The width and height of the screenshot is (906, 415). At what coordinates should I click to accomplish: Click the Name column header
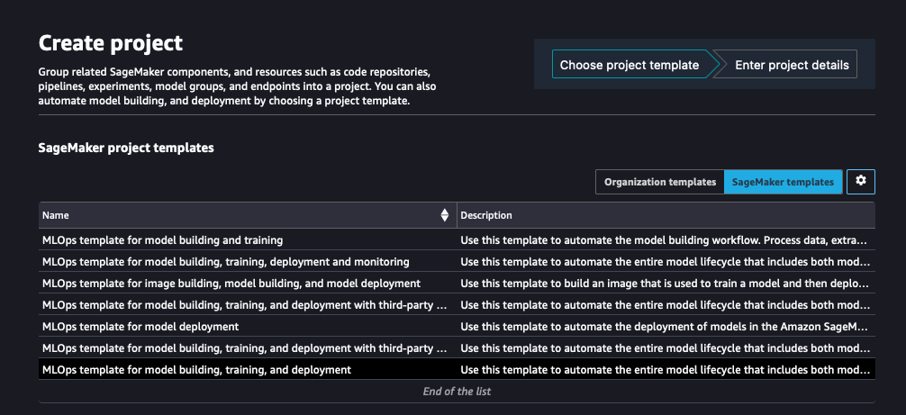(248, 215)
